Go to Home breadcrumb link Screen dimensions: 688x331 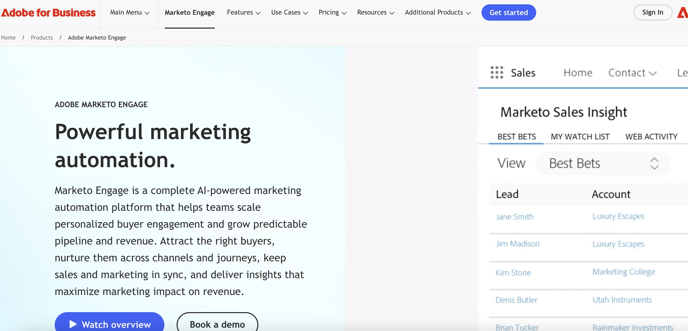8,38
